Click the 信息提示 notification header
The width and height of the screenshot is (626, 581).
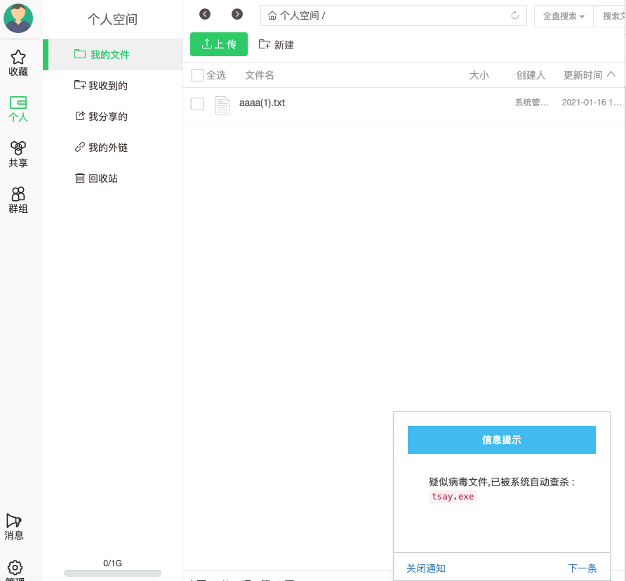click(x=502, y=440)
